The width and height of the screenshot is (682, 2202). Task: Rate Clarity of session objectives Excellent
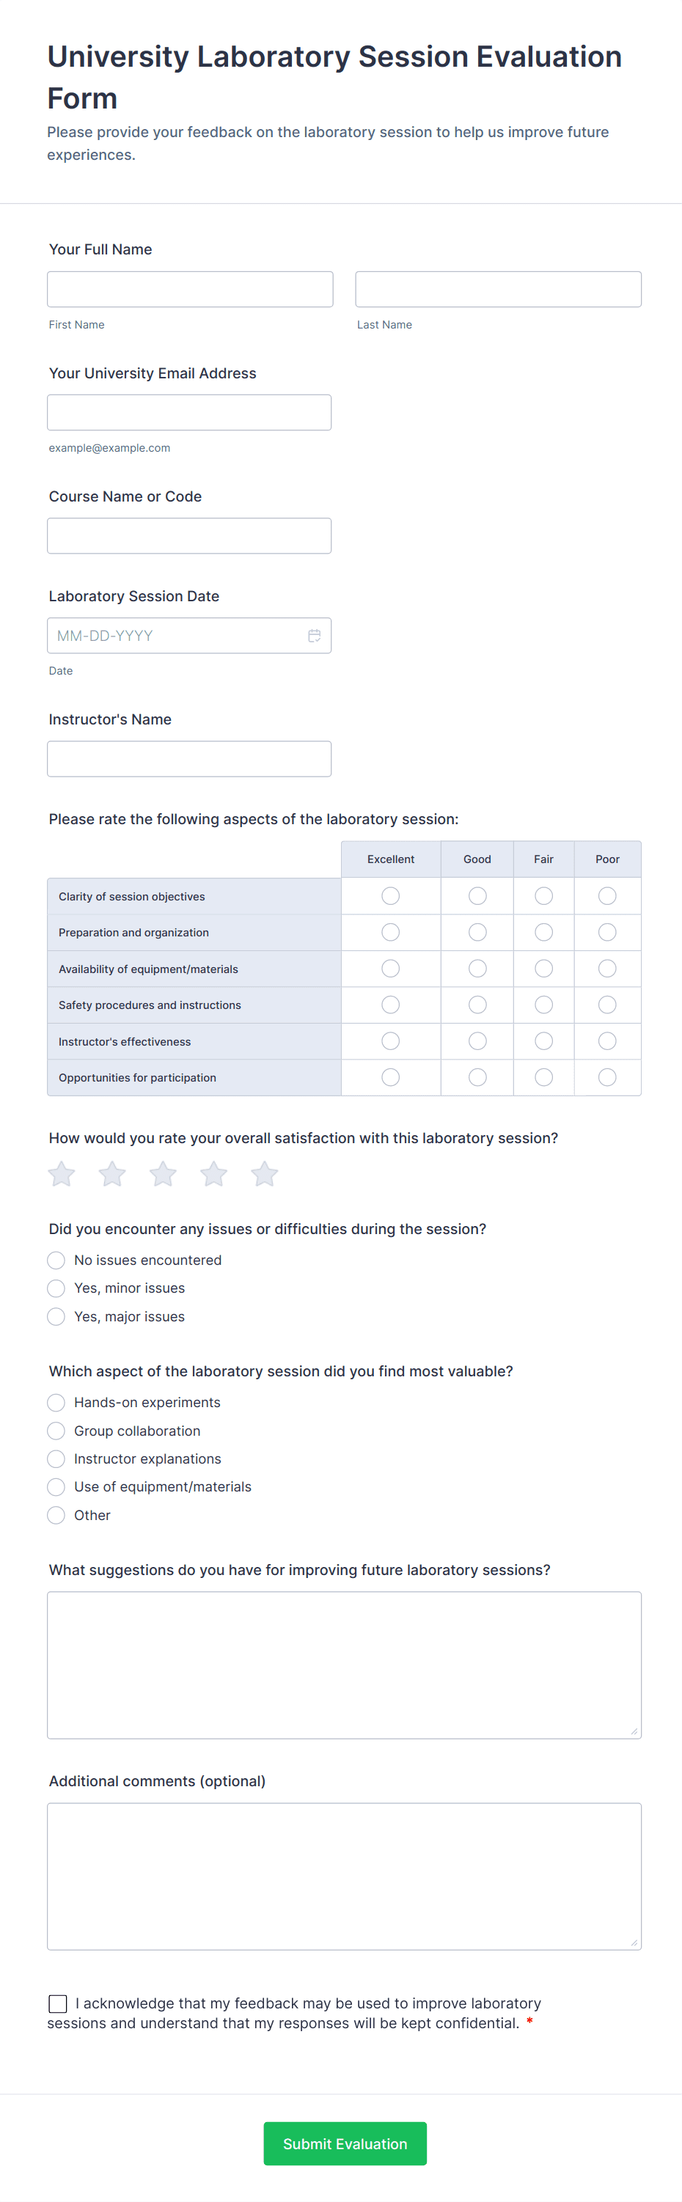click(391, 896)
